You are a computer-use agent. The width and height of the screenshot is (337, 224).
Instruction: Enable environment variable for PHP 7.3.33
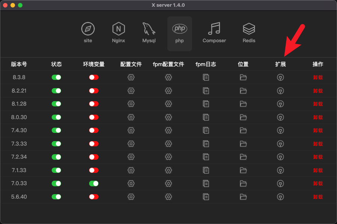[x=94, y=144]
